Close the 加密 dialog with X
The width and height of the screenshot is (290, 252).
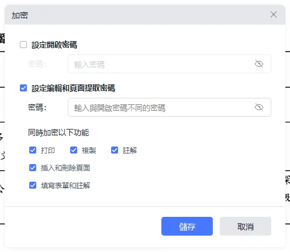click(x=274, y=15)
